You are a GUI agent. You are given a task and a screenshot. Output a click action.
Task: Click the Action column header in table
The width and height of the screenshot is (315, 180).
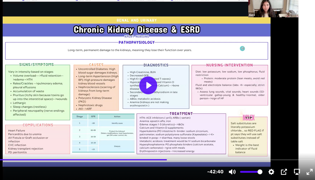(117, 117)
